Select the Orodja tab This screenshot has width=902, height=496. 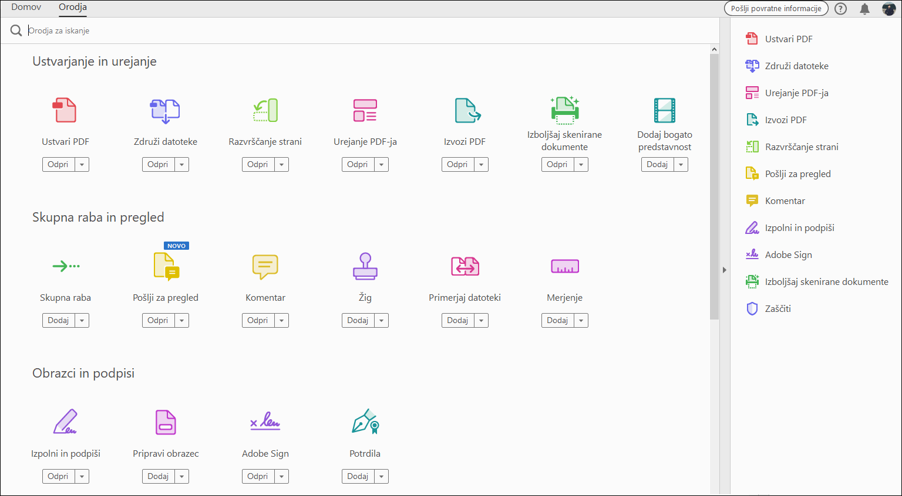coord(73,7)
